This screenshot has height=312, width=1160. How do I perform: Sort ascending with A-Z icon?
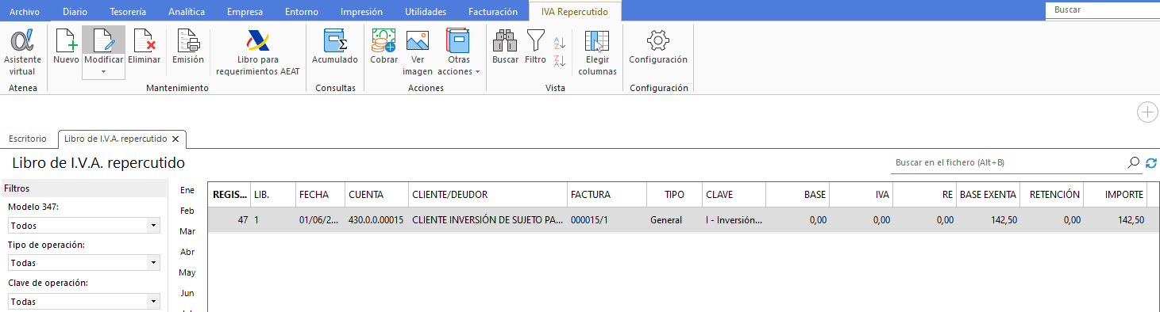(x=559, y=43)
